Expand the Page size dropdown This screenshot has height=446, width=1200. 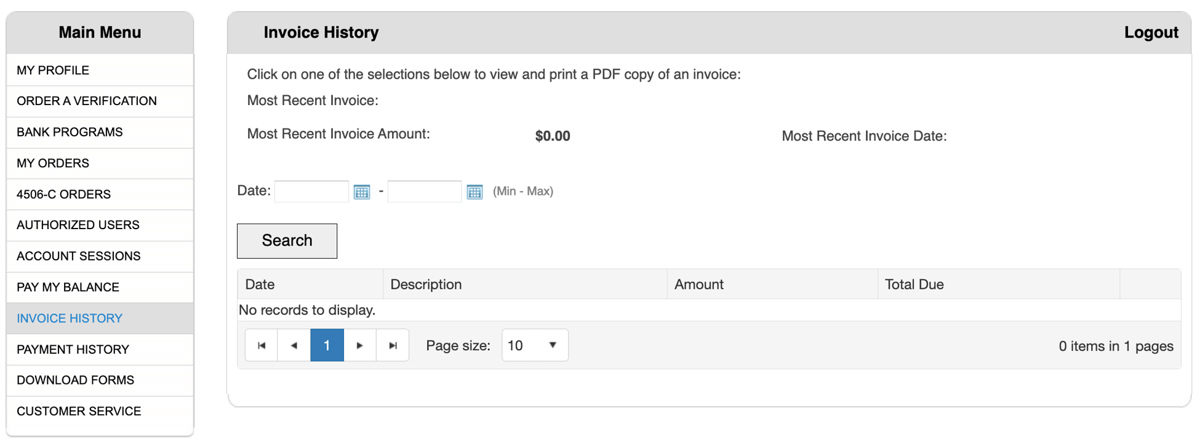tap(534, 345)
